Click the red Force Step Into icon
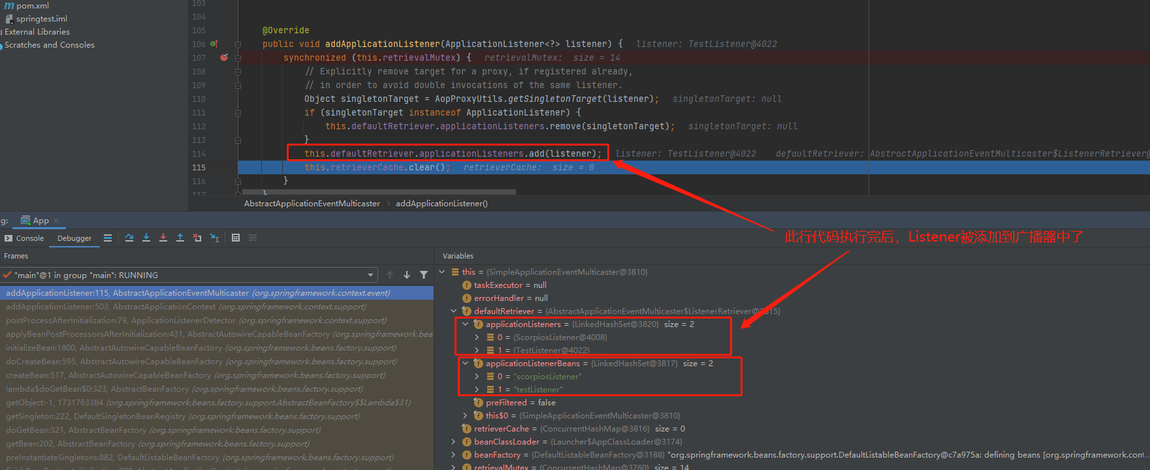 click(x=163, y=238)
